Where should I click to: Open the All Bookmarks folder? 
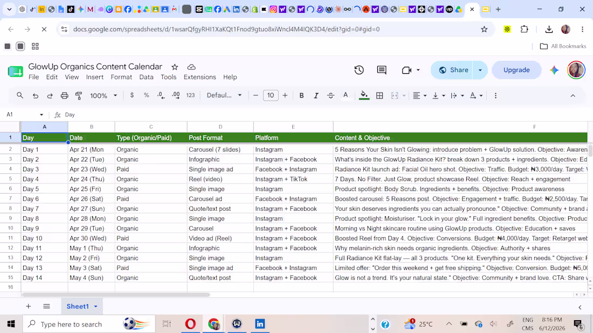[x=563, y=46]
